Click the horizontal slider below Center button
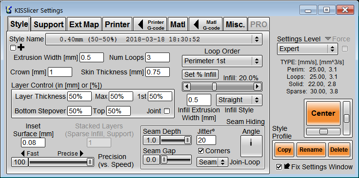Viewport: 359px width, 178px height. [x=323, y=131]
